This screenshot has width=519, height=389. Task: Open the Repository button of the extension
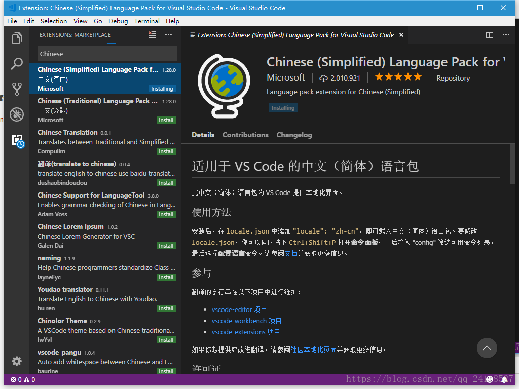[453, 78]
